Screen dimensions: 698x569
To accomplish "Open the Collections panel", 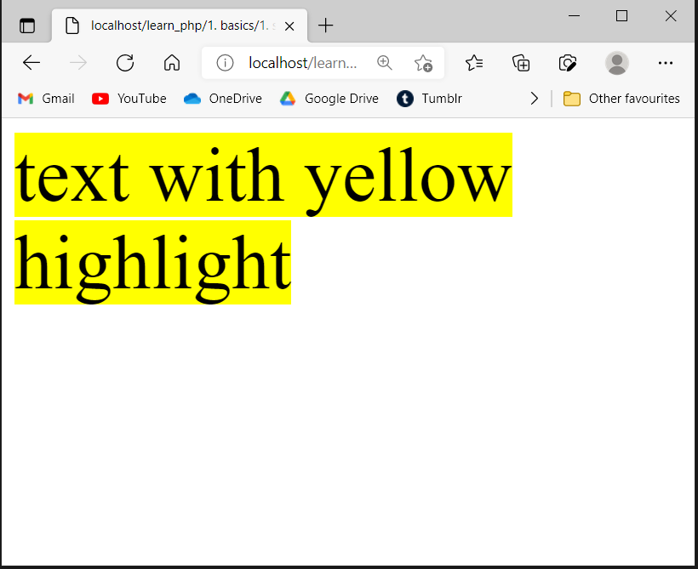I will pos(521,63).
